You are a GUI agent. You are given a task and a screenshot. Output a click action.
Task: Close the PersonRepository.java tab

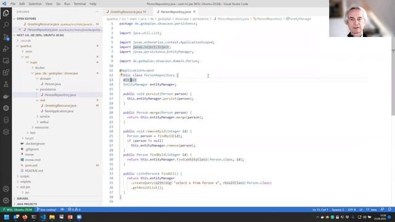coord(194,12)
